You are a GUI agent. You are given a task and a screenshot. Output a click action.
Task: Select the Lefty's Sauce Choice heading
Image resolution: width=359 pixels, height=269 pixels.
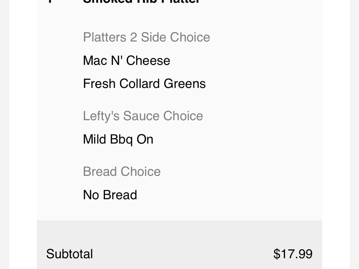[143, 116]
